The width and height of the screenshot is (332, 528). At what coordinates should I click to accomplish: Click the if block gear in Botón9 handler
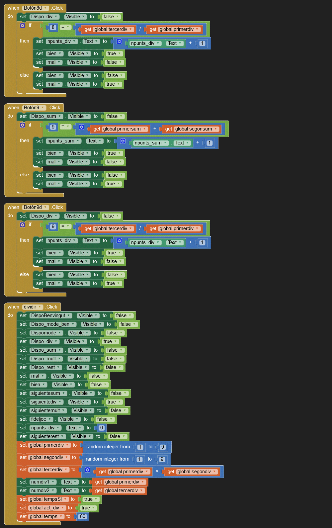pyautogui.click(x=23, y=125)
